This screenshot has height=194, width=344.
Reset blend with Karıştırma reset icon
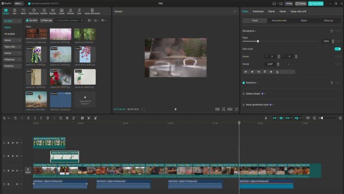point(332,83)
